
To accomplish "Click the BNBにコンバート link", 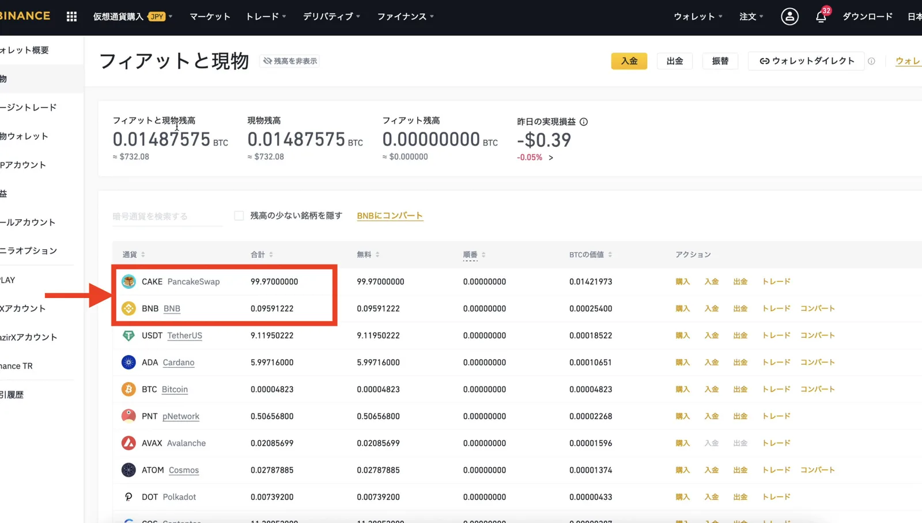I will tap(390, 216).
